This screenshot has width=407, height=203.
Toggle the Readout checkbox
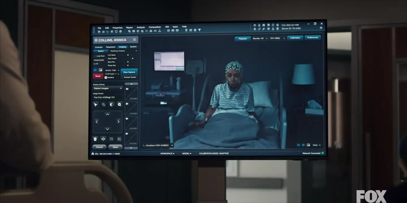(106, 77)
